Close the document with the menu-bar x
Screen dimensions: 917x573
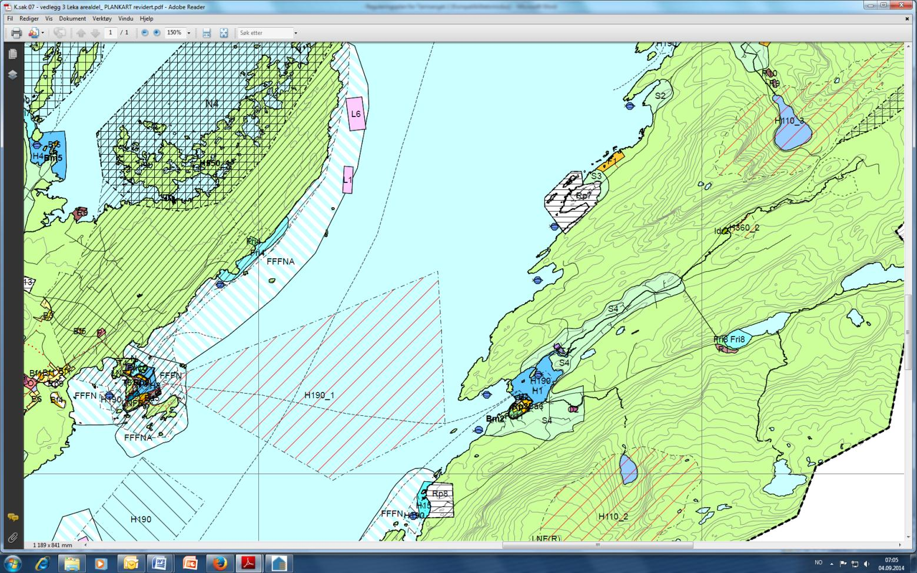tap(907, 18)
